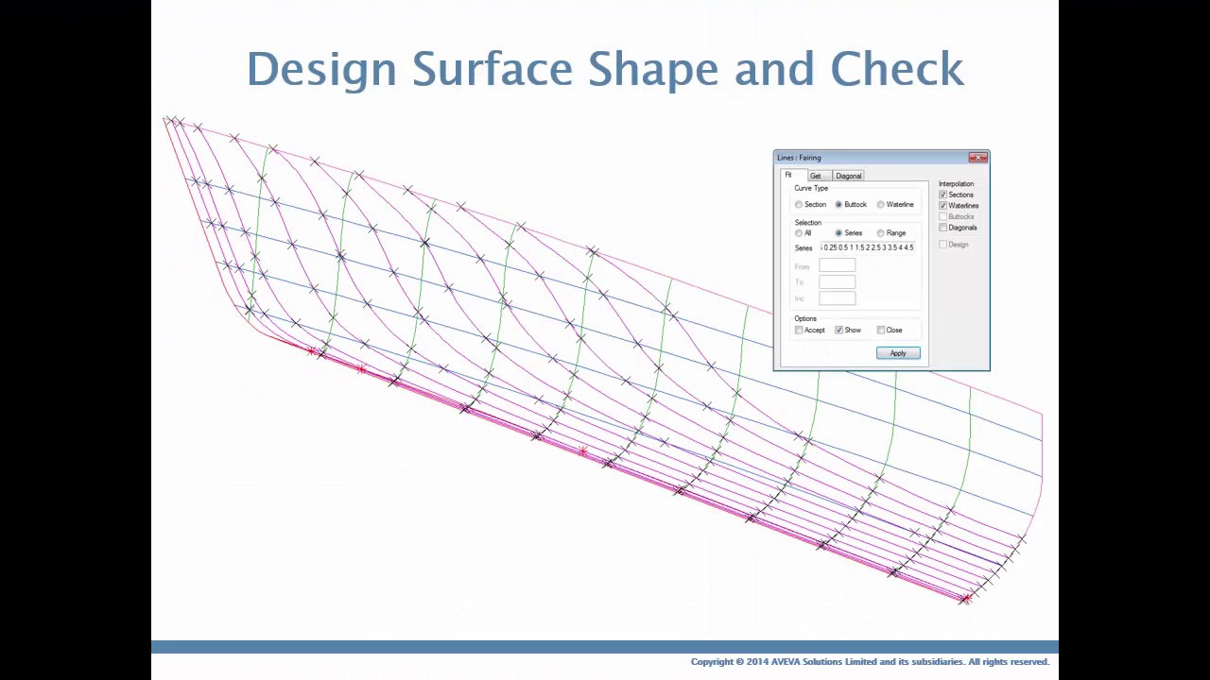Tick the Close option checkbox
This screenshot has height=680, width=1210.
pos(880,331)
